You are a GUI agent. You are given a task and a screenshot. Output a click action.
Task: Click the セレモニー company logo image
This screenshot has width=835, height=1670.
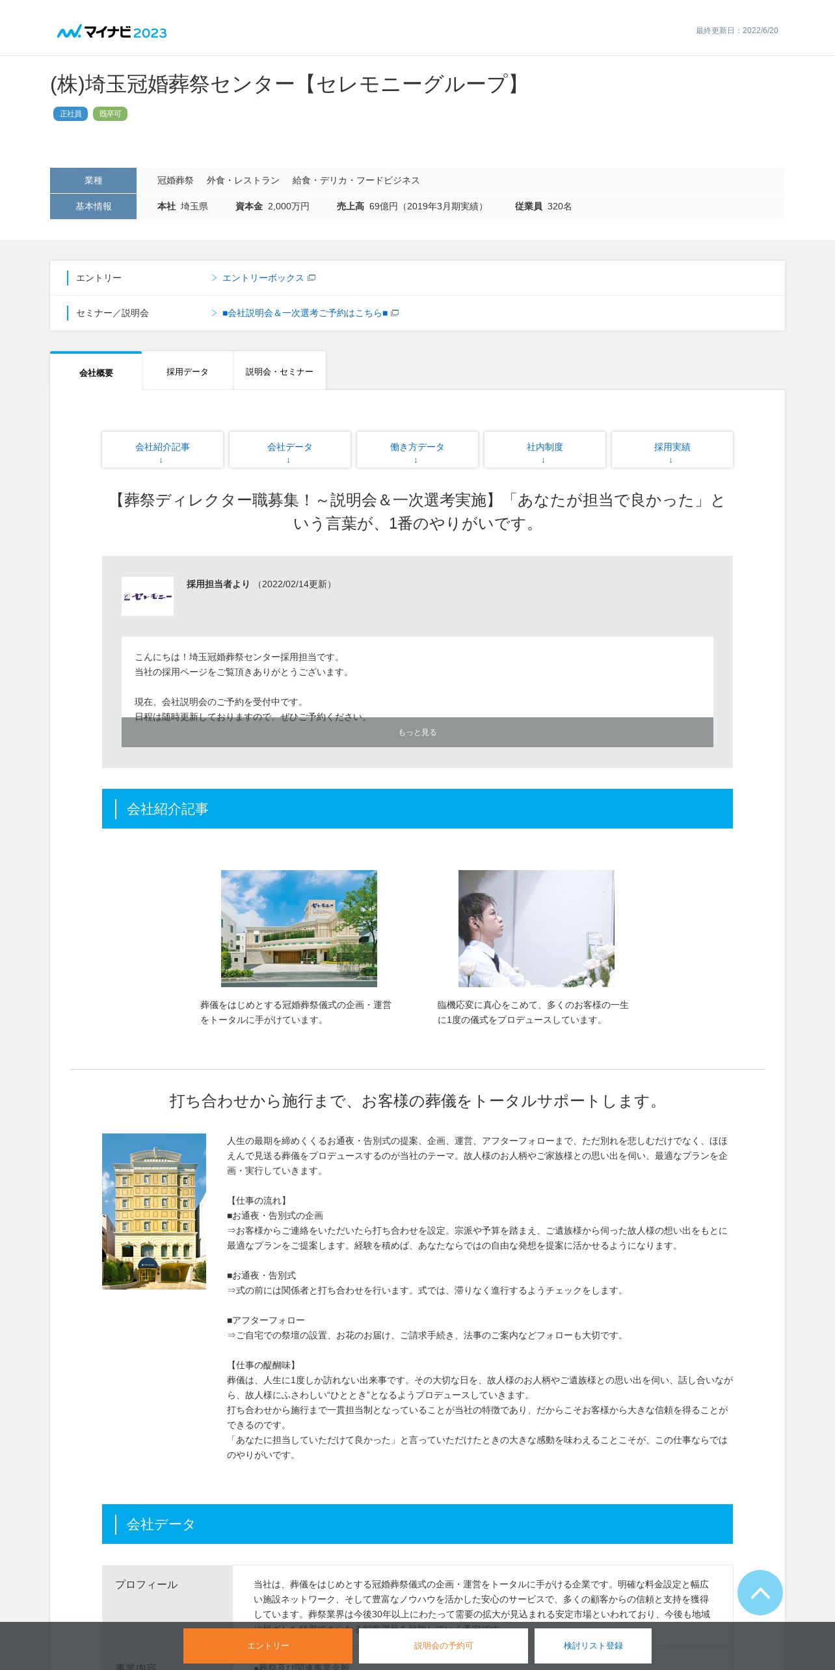coord(148,596)
